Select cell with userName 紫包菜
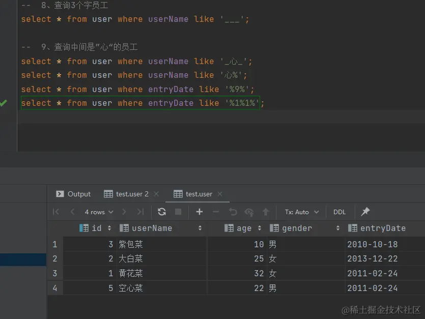The width and height of the screenshot is (425, 319). click(x=162, y=245)
